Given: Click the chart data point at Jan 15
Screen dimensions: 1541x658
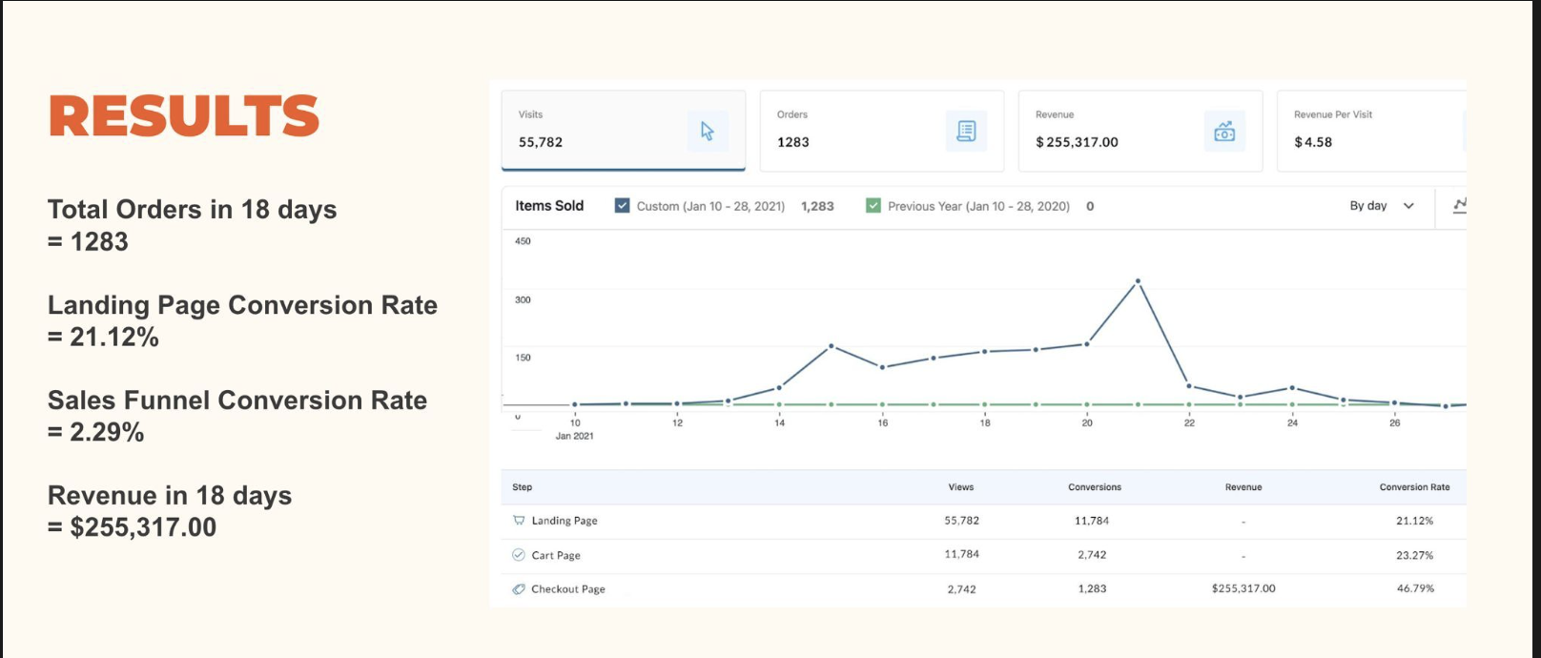Looking at the screenshot, I should tap(832, 346).
